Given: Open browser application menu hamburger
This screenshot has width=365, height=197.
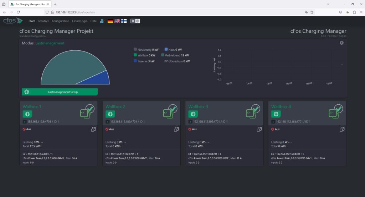Looking at the screenshot, I should (361, 12).
